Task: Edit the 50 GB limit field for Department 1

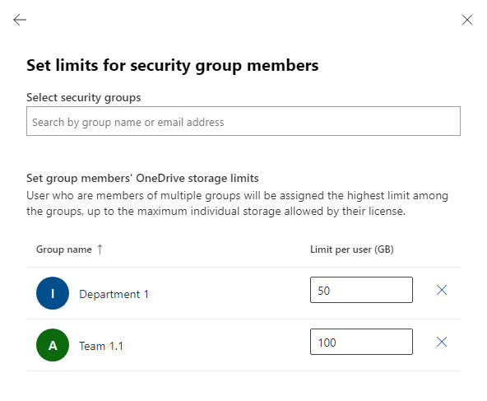Action: pos(361,290)
